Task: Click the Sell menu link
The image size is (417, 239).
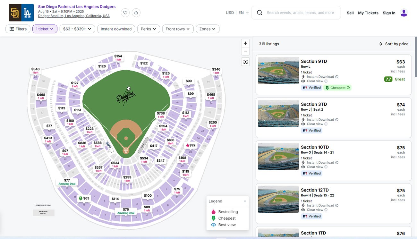Action: pos(350,13)
